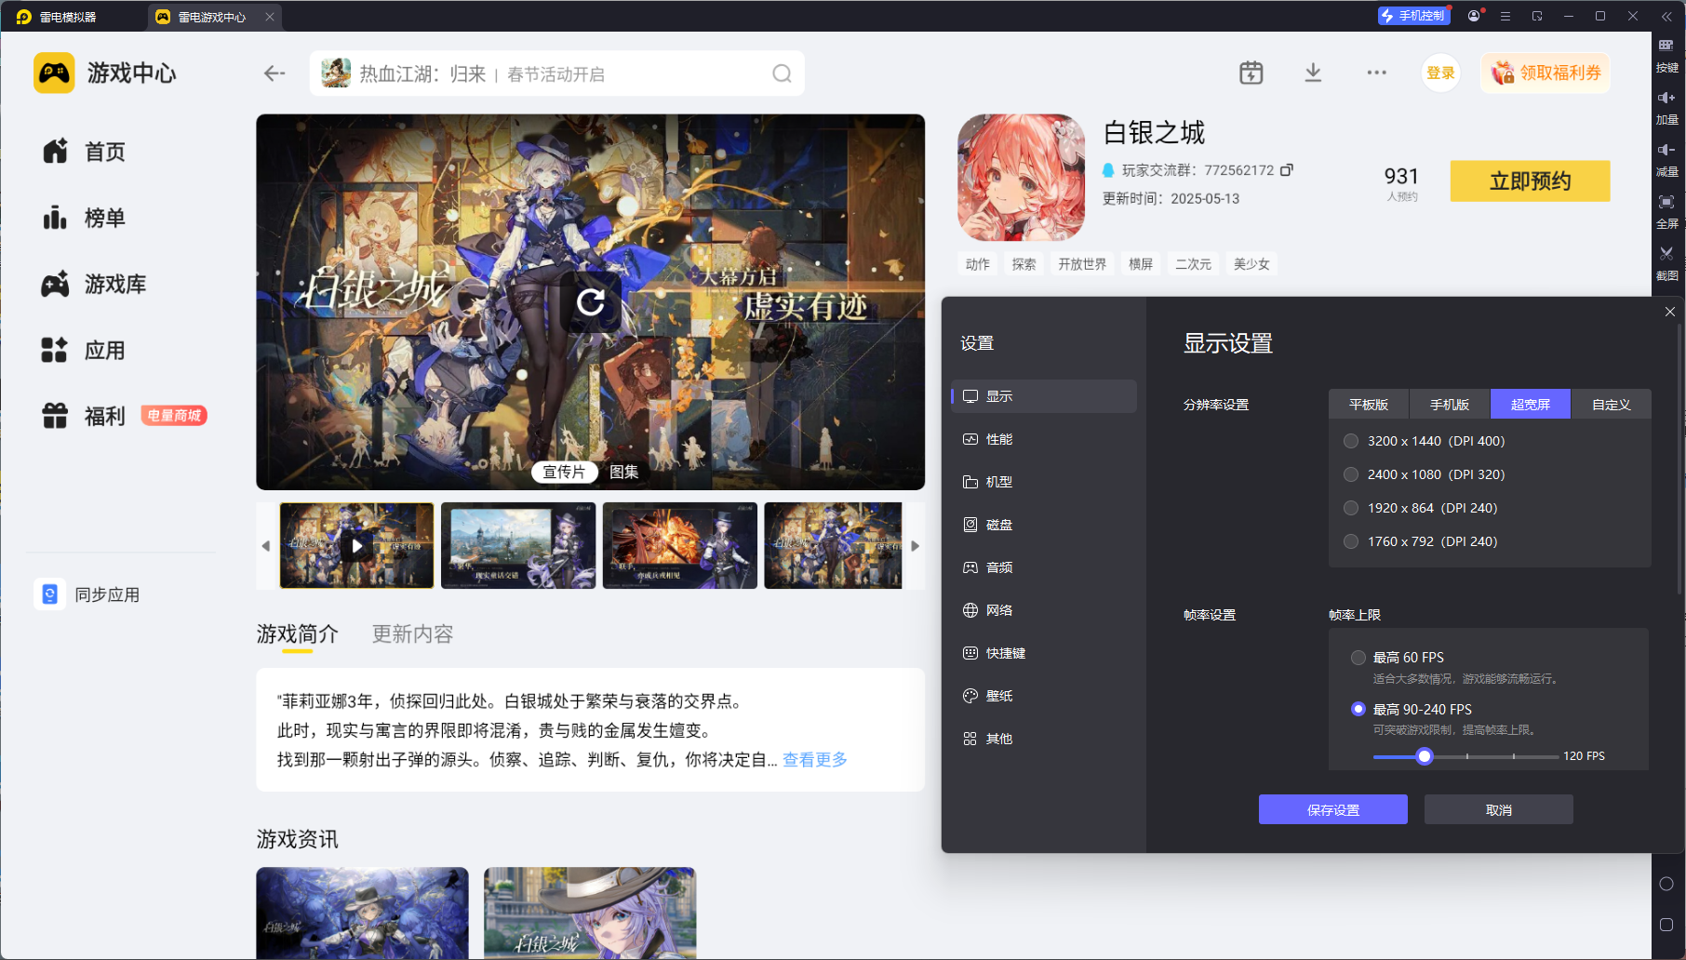Click the 手机控制 phone control button
The width and height of the screenshot is (1686, 960).
point(1413,16)
